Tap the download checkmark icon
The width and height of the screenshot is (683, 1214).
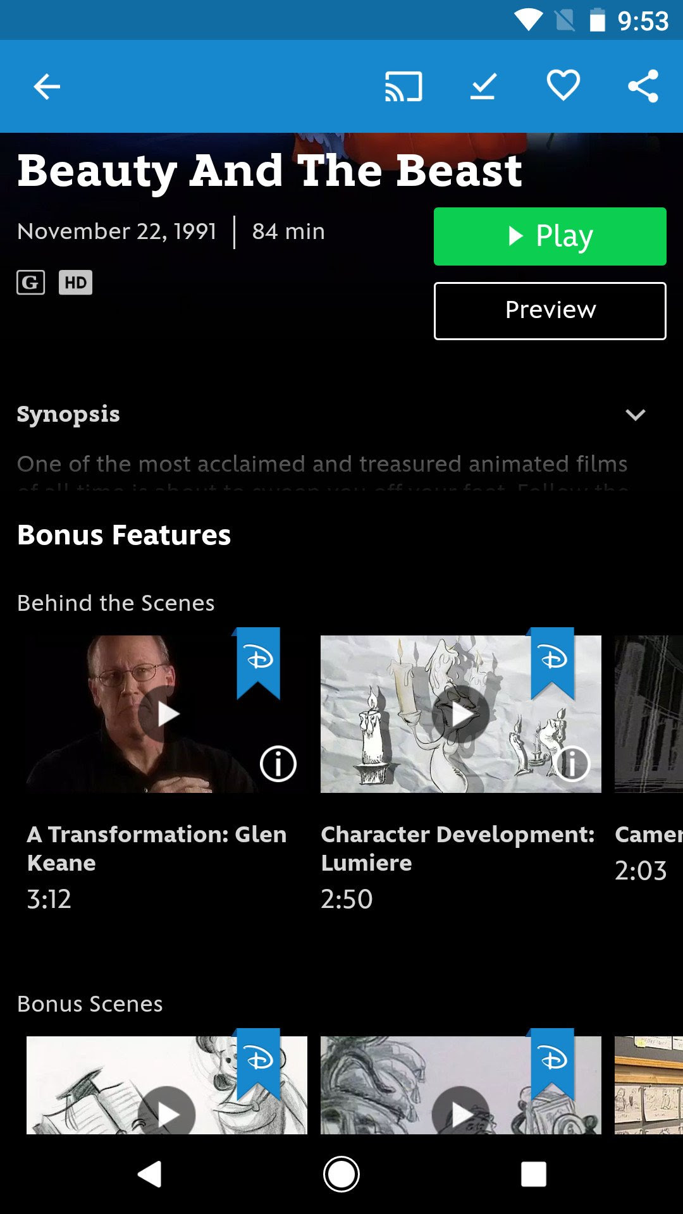(483, 87)
